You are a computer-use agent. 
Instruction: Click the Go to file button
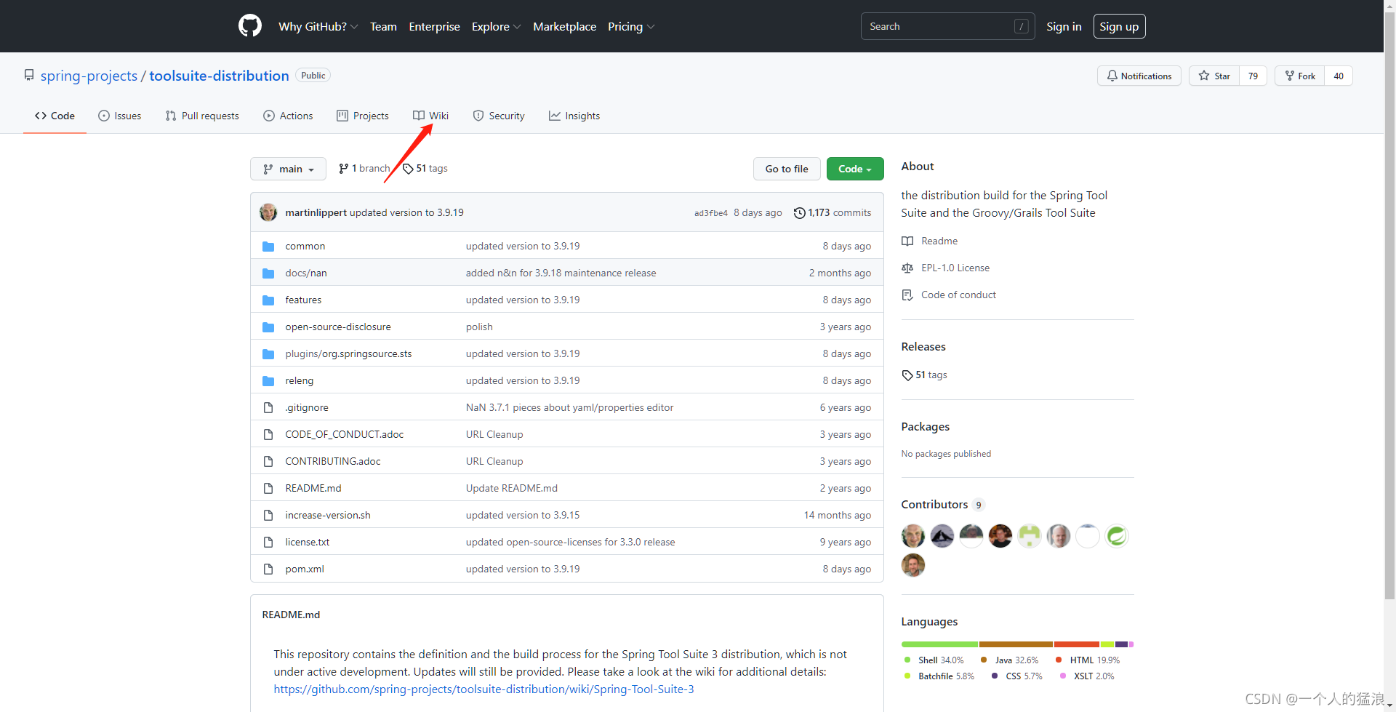click(787, 169)
